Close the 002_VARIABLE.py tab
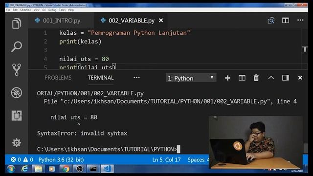This screenshot has width=313, height=176. click(x=161, y=21)
